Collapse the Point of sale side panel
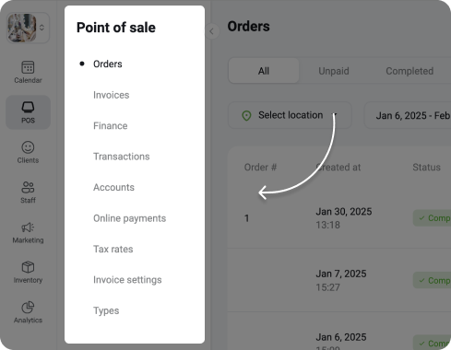The height and width of the screenshot is (350, 451). pyautogui.click(x=211, y=31)
